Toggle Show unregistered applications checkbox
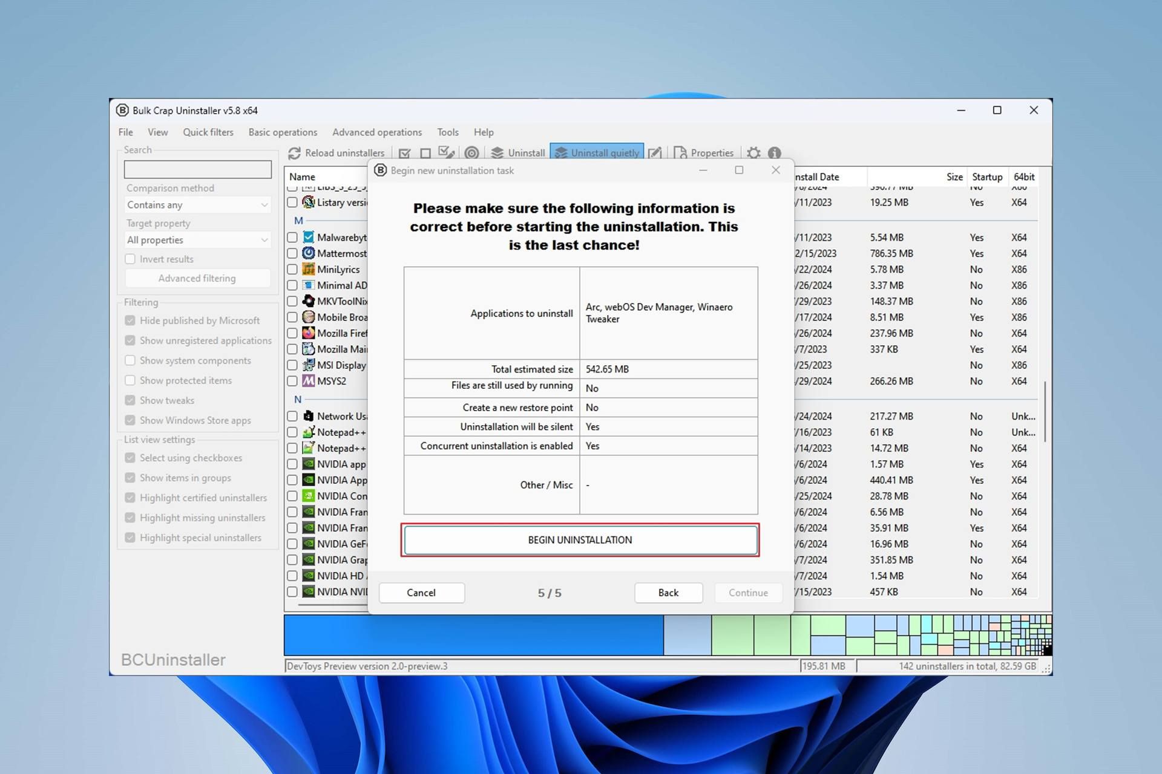 (130, 340)
